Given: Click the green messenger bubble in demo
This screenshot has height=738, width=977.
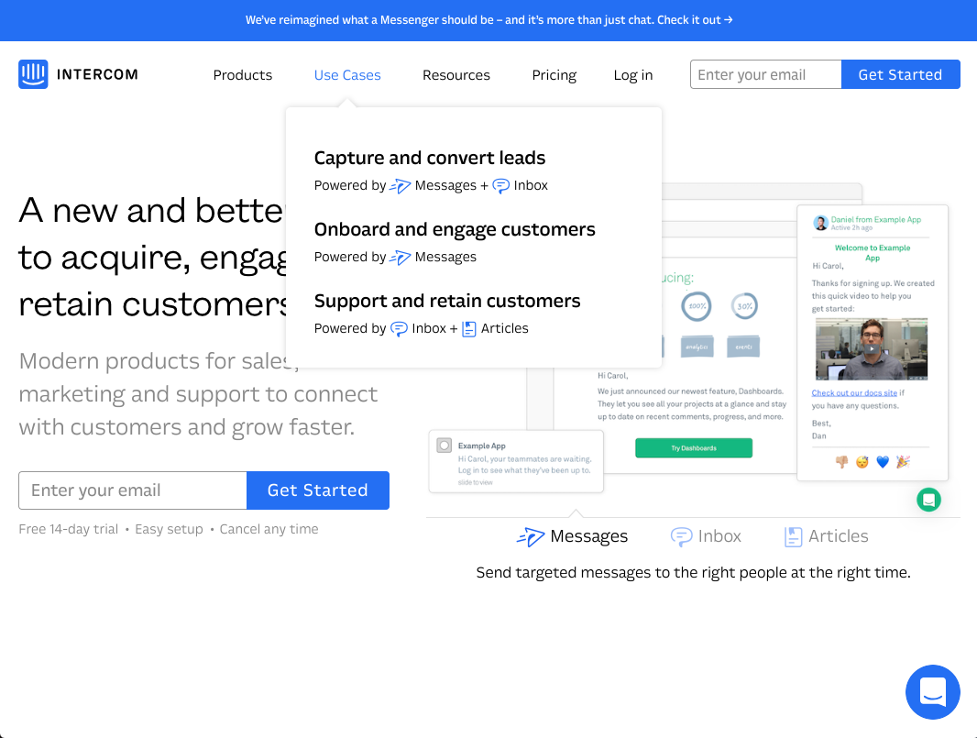Looking at the screenshot, I should tap(928, 500).
